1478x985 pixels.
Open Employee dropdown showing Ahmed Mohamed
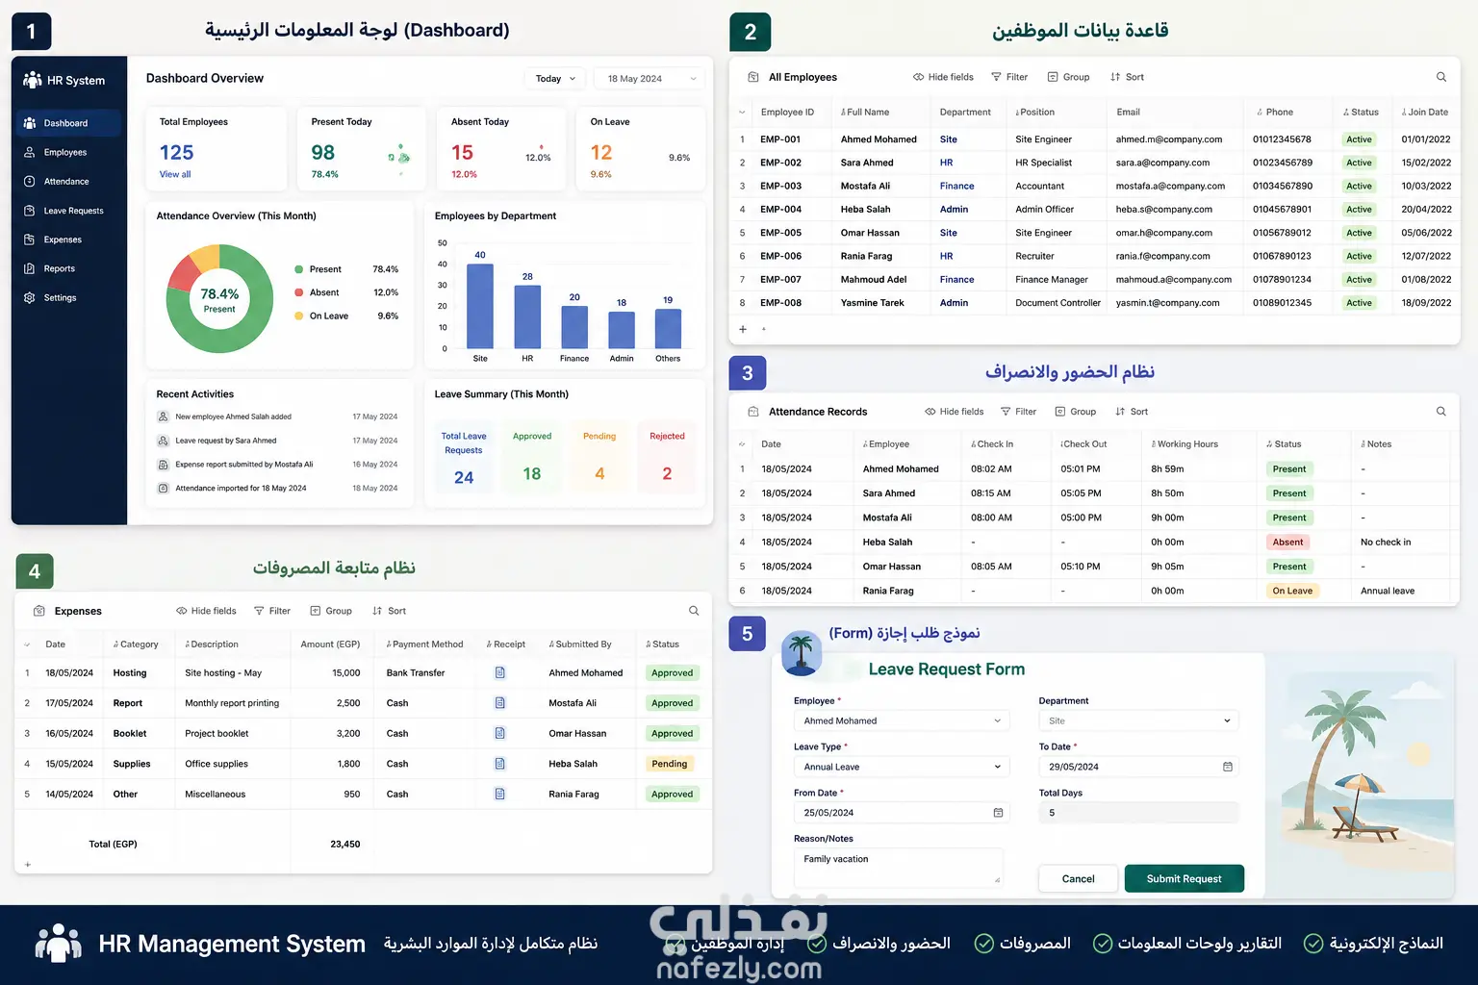click(902, 720)
